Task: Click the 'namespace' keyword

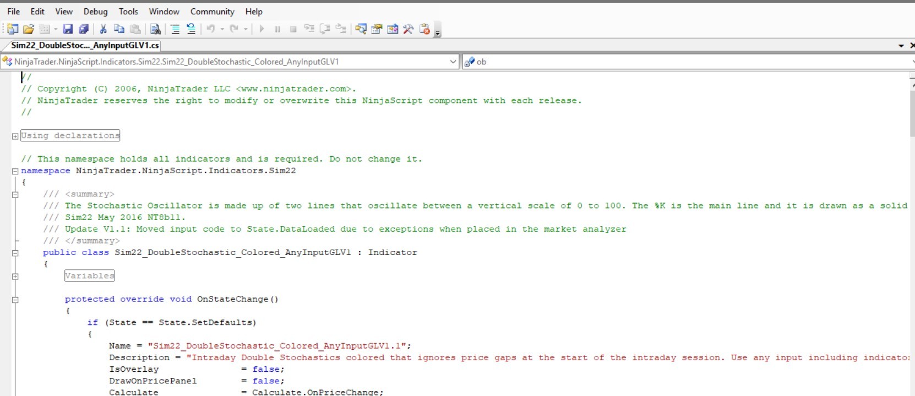Action: (x=46, y=170)
